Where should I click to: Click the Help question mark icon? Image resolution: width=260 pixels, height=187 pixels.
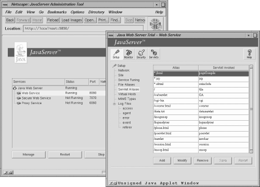[x=249, y=54]
